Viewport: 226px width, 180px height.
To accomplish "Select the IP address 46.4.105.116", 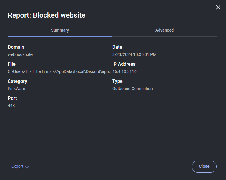I will tap(124, 71).
